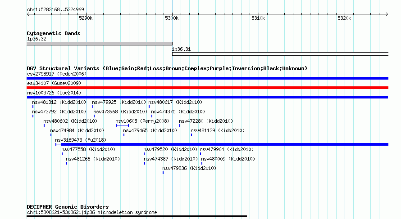
Task: Click the nsv10605 (Perry2008) variant label
Action: (x=142, y=121)
